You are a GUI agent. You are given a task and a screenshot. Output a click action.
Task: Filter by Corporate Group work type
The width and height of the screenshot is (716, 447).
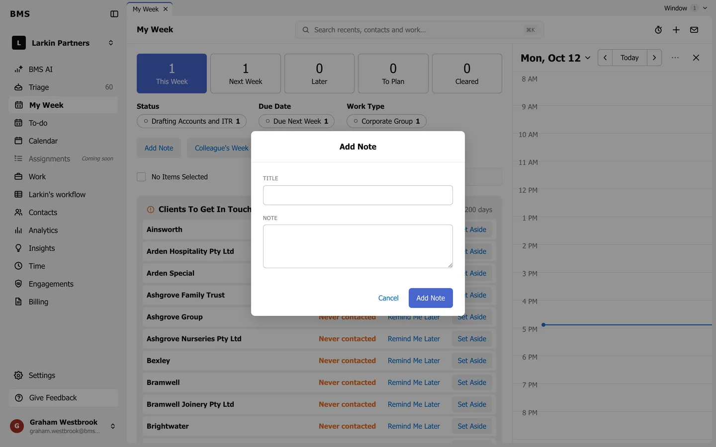pyautogui.click(x=386, y=121)
